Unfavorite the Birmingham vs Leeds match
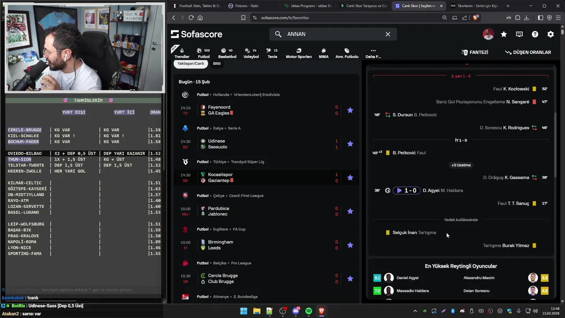565x318 pixels. [x=350, y=245]
